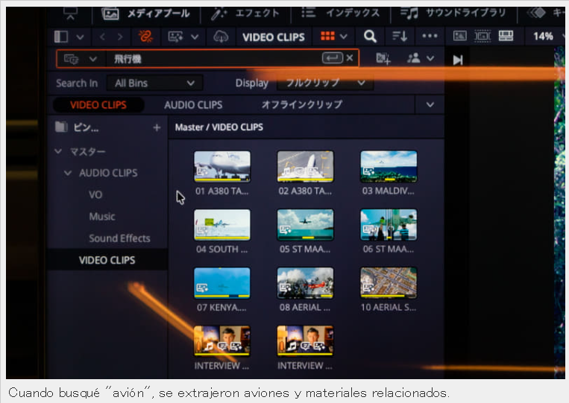
Task: Open the view mode dropdown arrow
Action: [344, 37]
